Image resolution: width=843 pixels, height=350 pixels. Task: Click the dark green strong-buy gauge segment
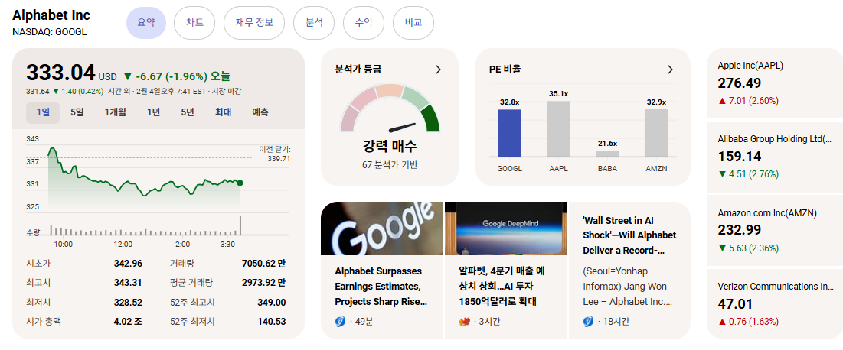tap(430, 118)
